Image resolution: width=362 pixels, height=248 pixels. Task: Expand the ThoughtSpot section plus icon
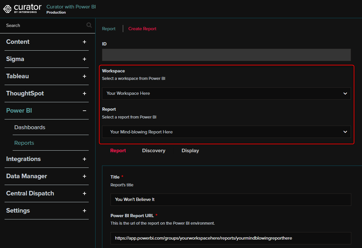coord(84,93)
